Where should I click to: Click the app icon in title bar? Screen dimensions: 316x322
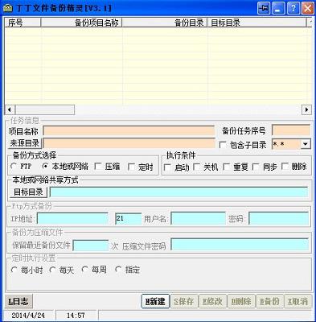pos(8,8)
